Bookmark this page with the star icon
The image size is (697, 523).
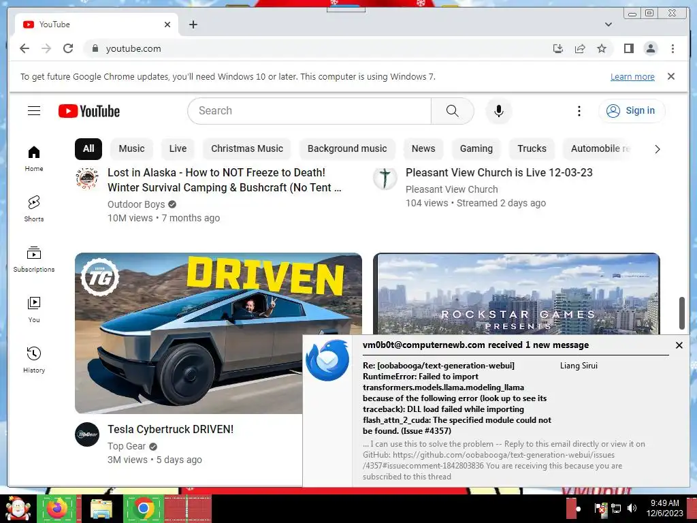point(602,48)
